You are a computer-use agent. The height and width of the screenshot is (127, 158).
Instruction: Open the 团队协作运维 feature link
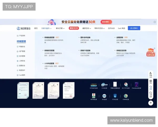[85, 38]
